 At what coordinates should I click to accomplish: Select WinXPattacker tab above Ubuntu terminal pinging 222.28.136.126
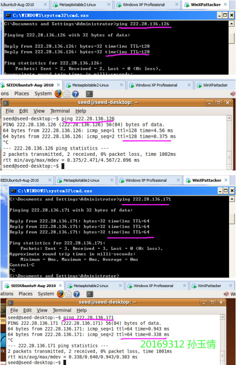point(215,85)
